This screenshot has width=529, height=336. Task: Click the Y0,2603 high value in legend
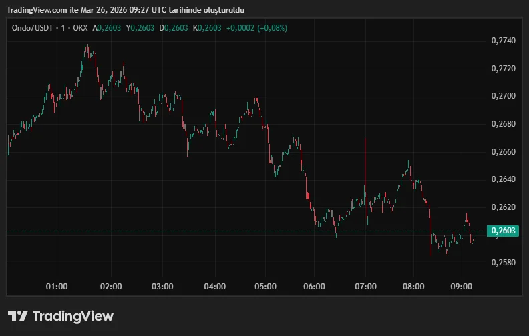[x=142, y=28]
